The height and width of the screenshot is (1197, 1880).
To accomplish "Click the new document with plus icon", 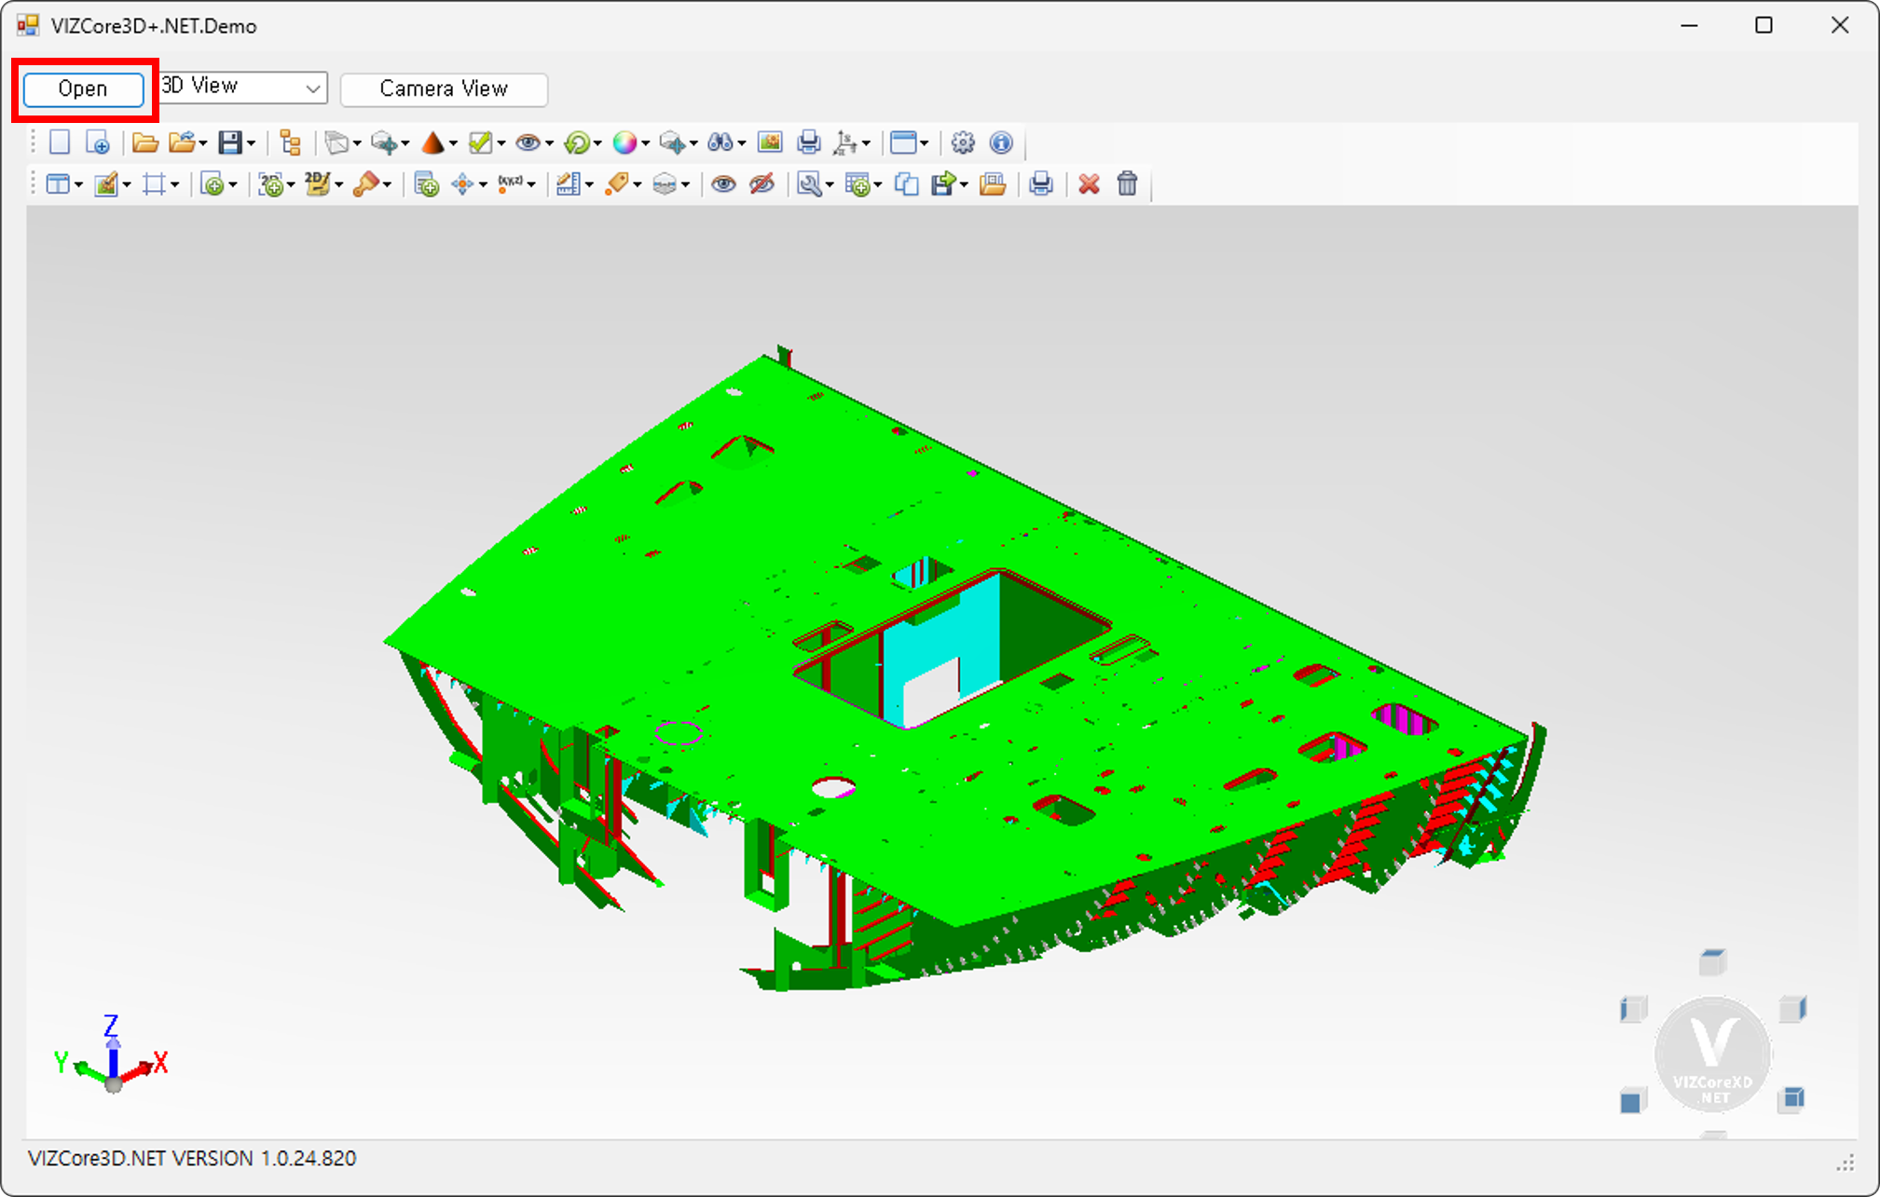I will (98, 143).
